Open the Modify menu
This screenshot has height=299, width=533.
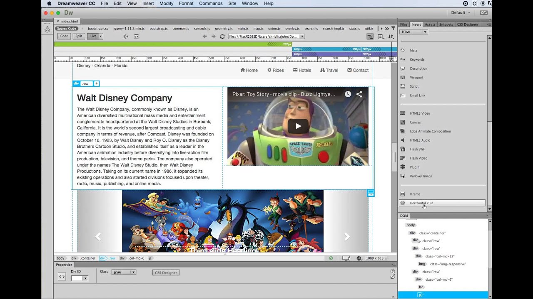tap(166, 3)
